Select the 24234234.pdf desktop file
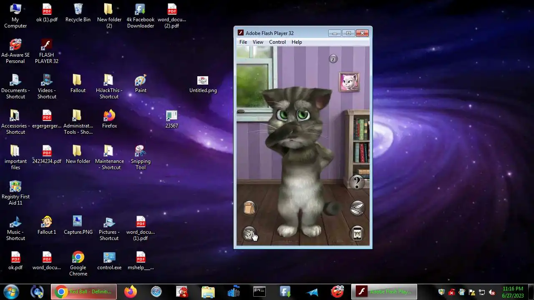 coord(47,155)
